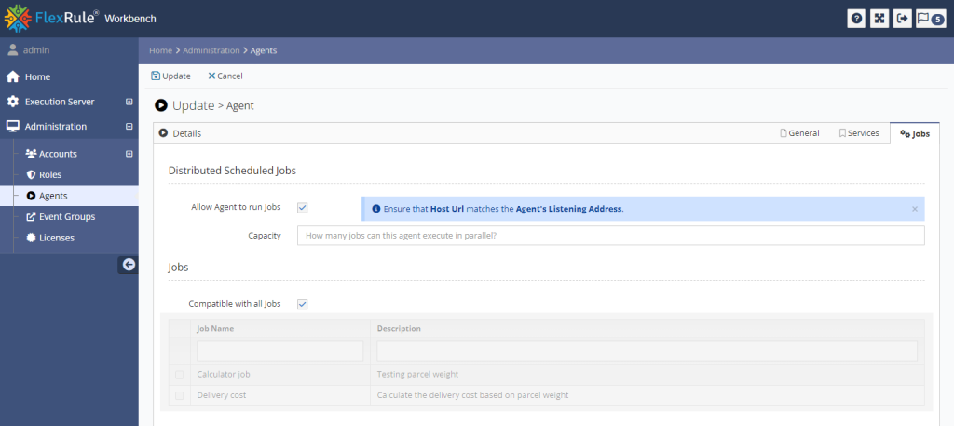Toggle Compatible with all Jobs checkbox
Viewport: 954px width, 426px height.
click(x=303, y=304)
